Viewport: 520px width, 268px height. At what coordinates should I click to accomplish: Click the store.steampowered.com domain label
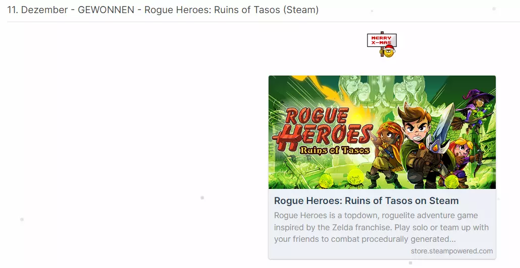pyautogui.click(x=452, y=251)
